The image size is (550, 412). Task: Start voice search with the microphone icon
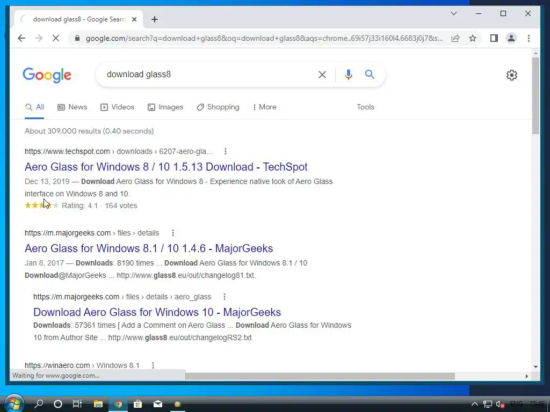click(348, 74)
